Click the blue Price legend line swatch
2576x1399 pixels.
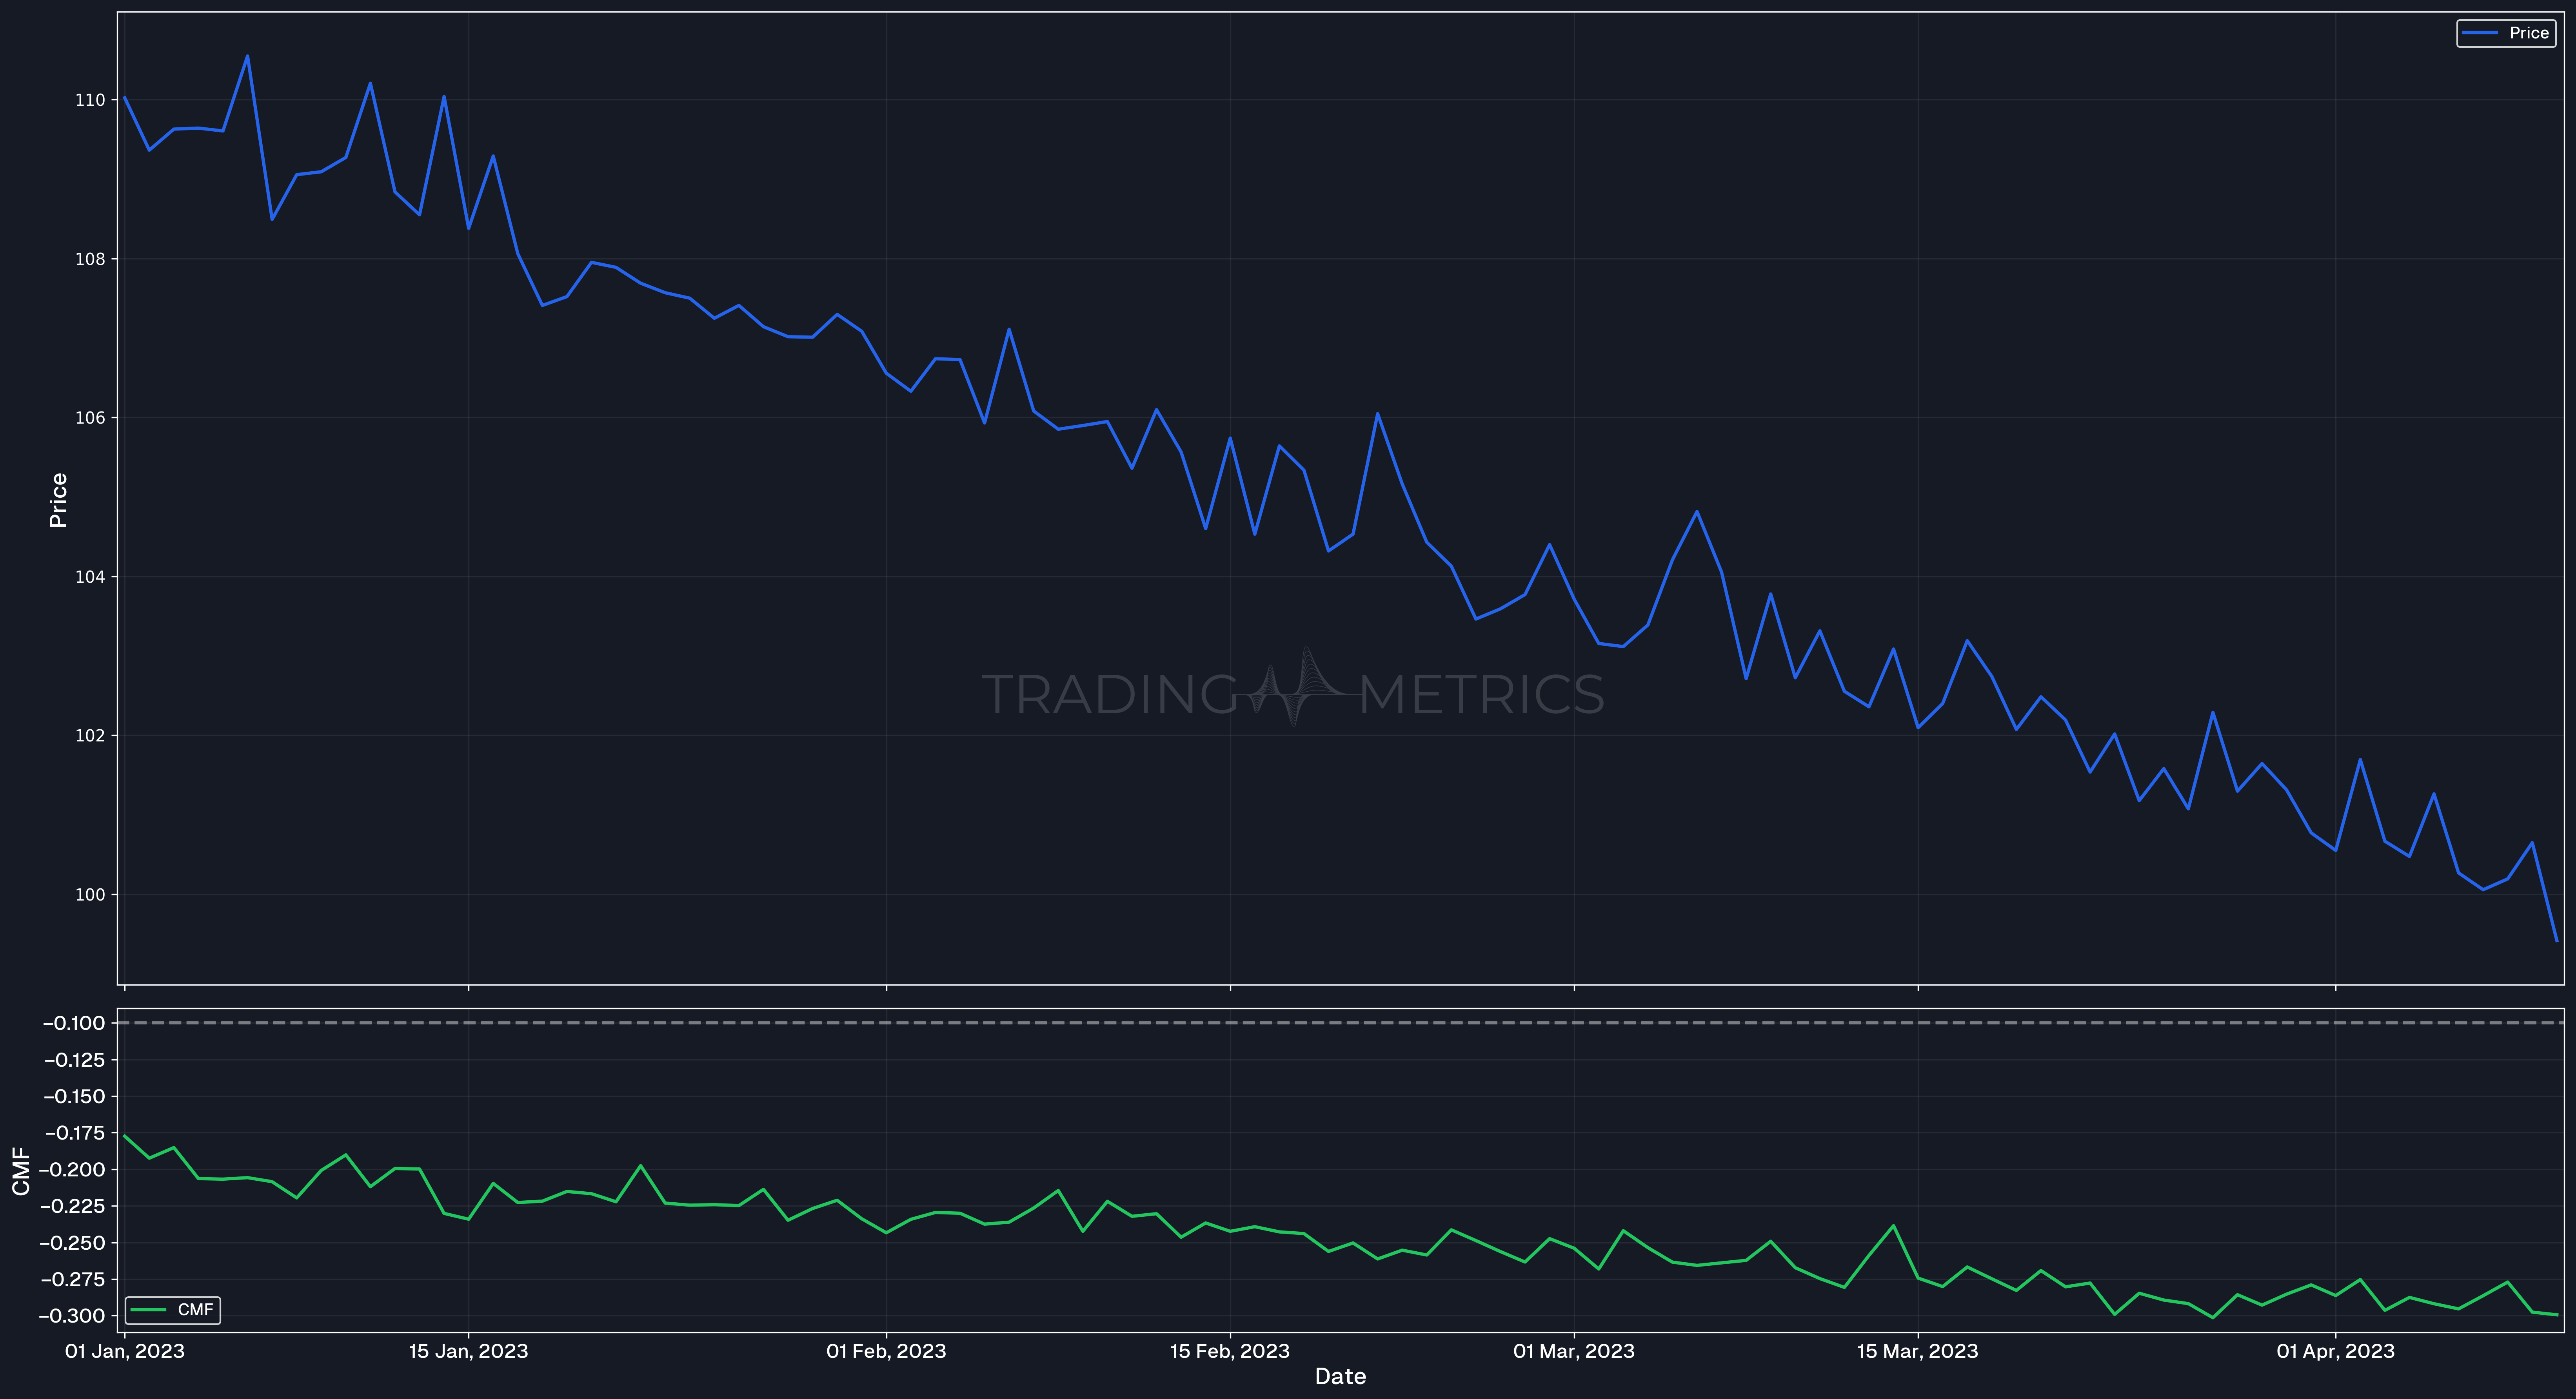pyautogui.click(x=2480, y=33)
